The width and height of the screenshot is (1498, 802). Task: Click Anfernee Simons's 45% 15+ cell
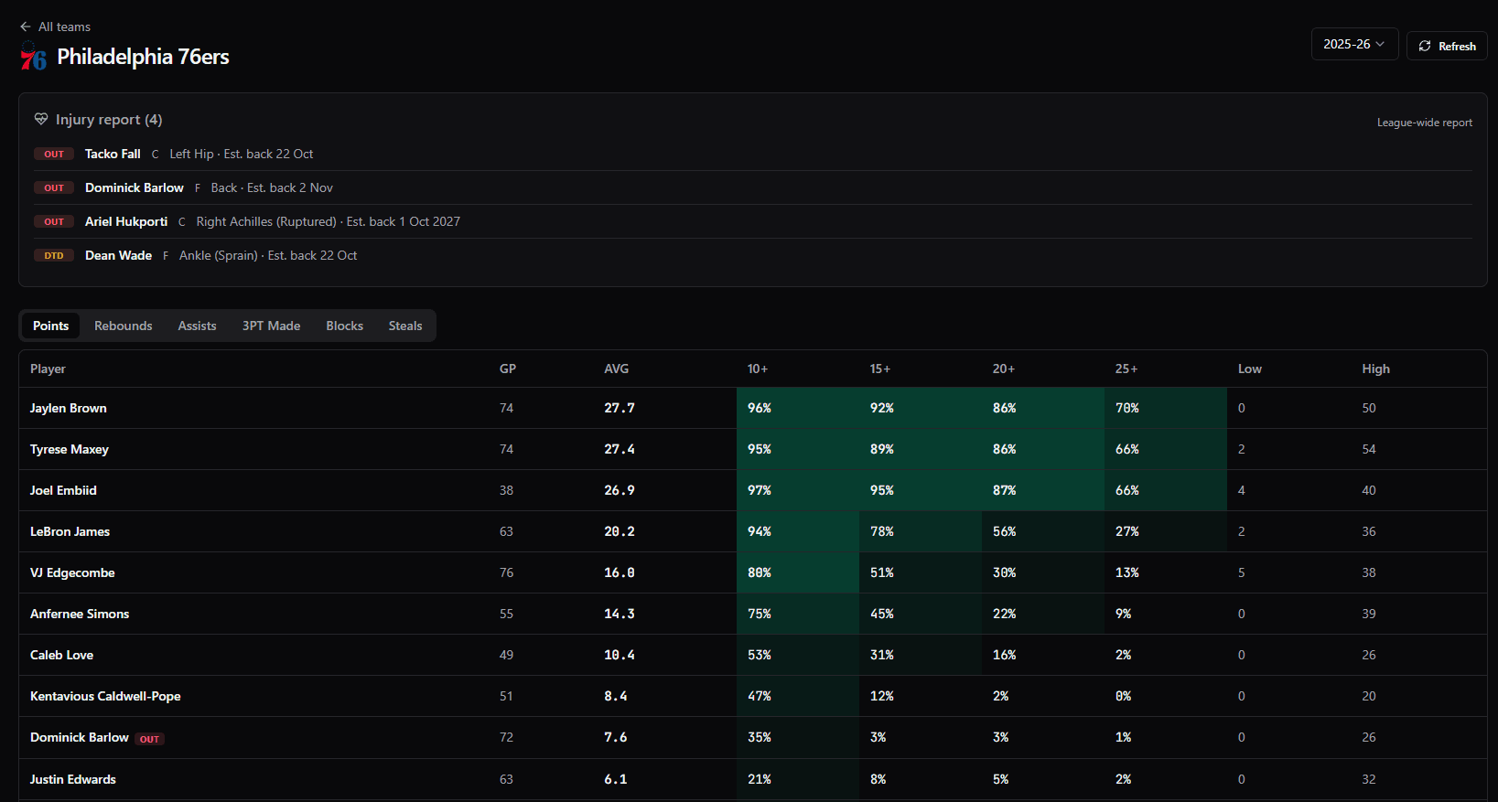[x=921, y=614]
